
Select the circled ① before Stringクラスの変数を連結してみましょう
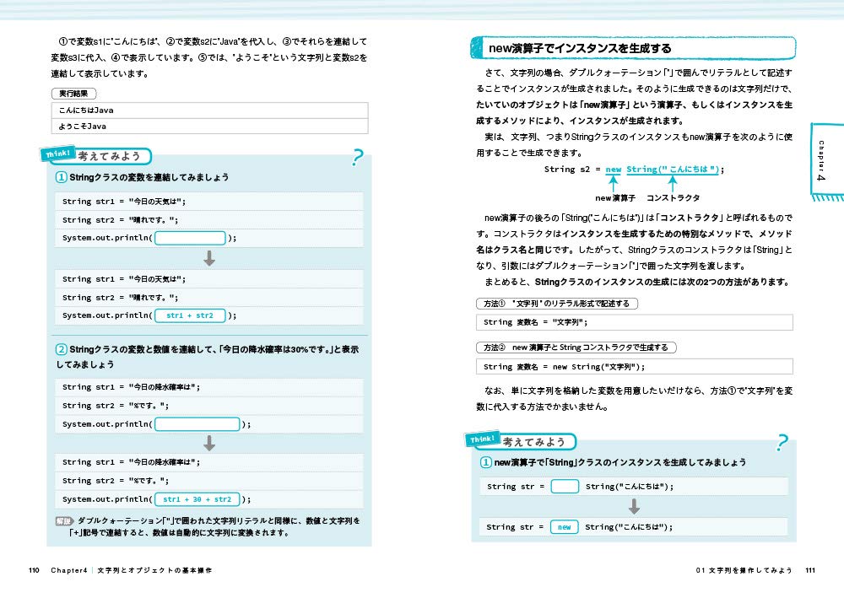coord(62,177)
